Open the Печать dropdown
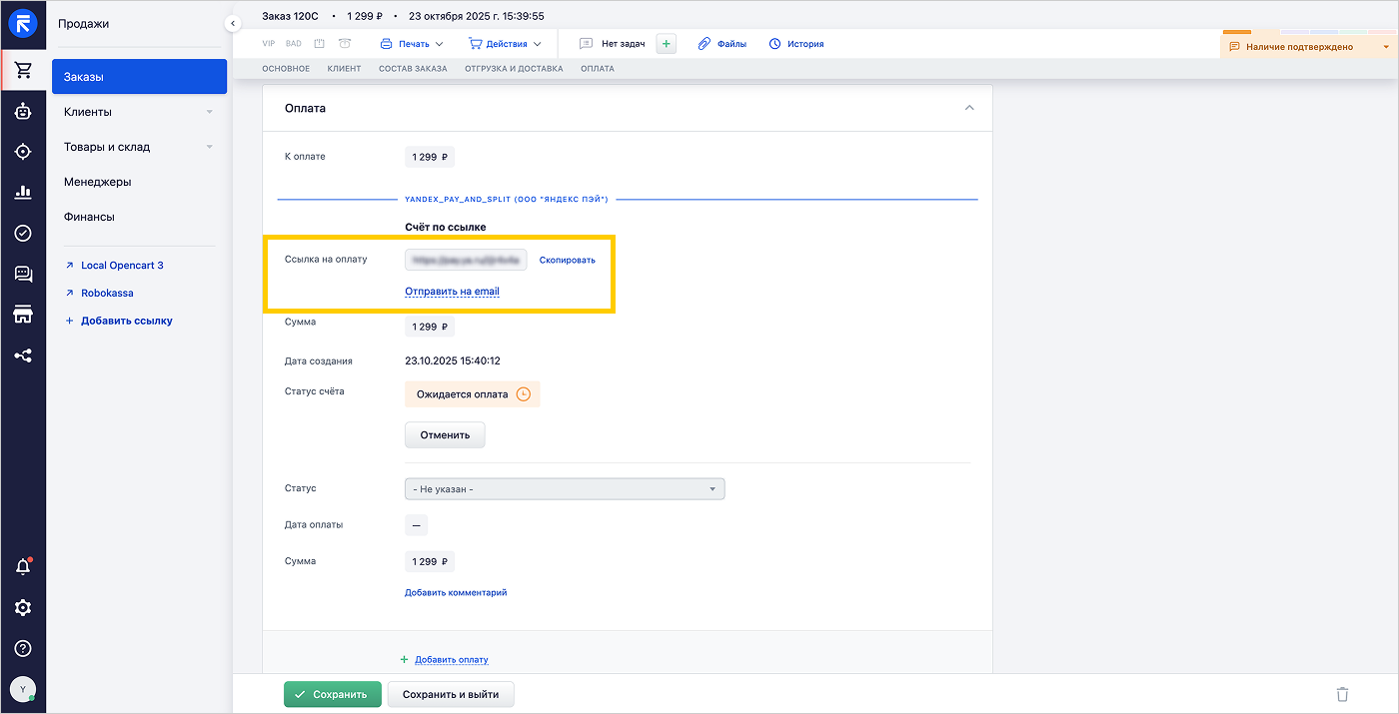This screenshot has width=1399, height=714. (412, 44)
